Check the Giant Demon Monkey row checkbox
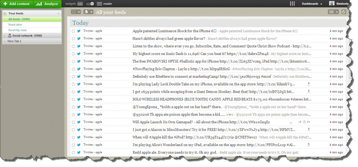Screen dimensions: 358x167 (73, 92)
